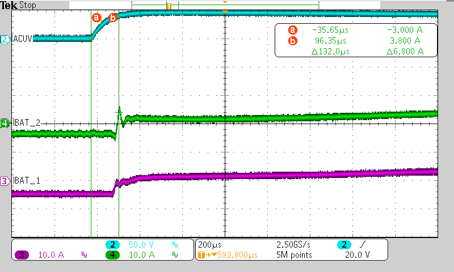454x272 pixels.
Task: Click the trigger source channel 2 badge
Action: coord(344,244)
